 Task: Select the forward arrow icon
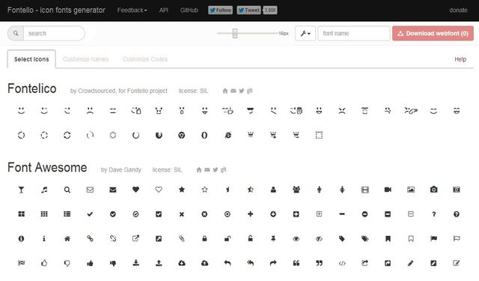pos(273,263)
